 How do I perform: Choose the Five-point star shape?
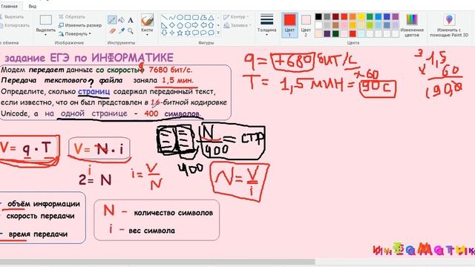pos(180,33)
